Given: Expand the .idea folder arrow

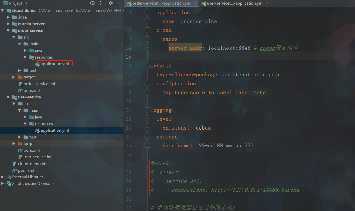Looking at the screenshot, I should (8, 17).
